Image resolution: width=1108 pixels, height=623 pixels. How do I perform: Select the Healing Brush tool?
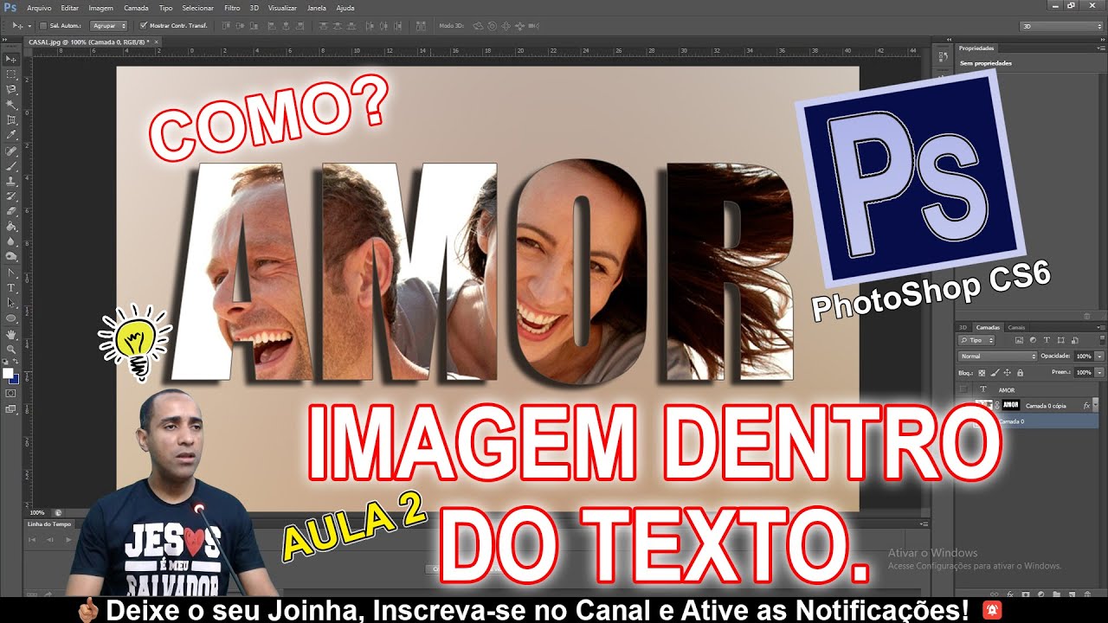point(11,151)
